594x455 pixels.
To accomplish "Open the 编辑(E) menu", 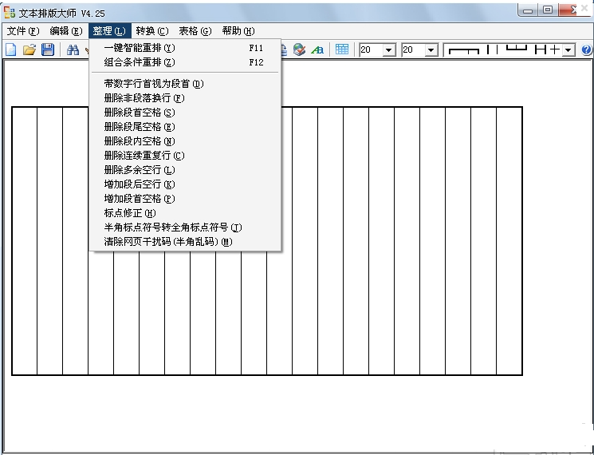I will click(x=66, y=30).
